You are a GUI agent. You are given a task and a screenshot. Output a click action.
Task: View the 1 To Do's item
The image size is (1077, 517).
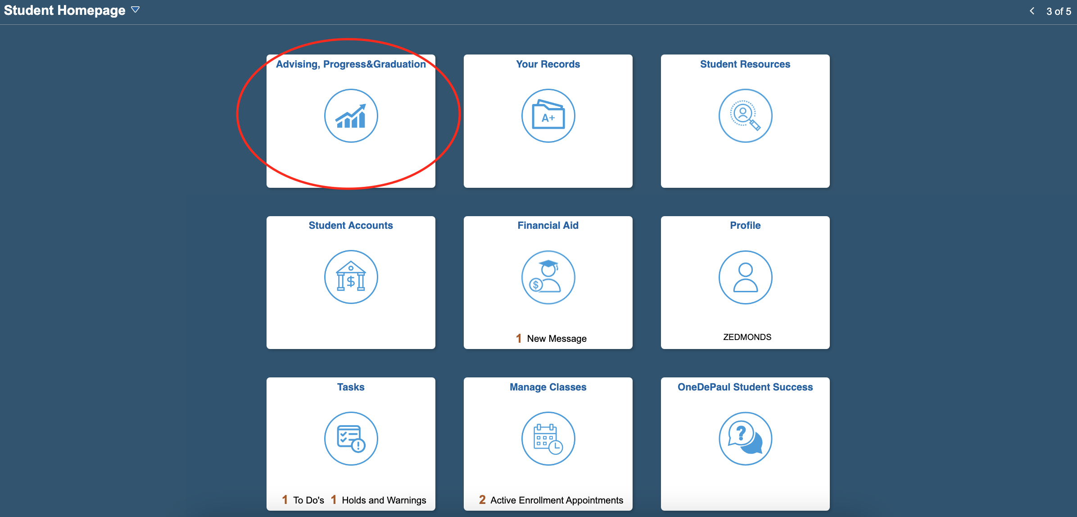pos(303,500)
